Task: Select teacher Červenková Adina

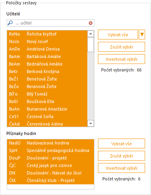Action: pos(47,124)
